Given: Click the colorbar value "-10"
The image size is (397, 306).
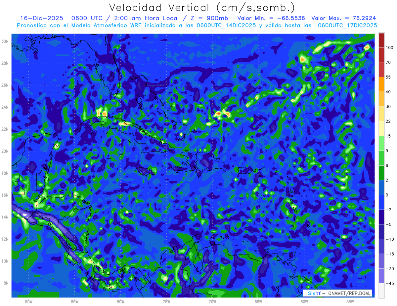Looking at the screenshot, I should click(x=389, y=239).
